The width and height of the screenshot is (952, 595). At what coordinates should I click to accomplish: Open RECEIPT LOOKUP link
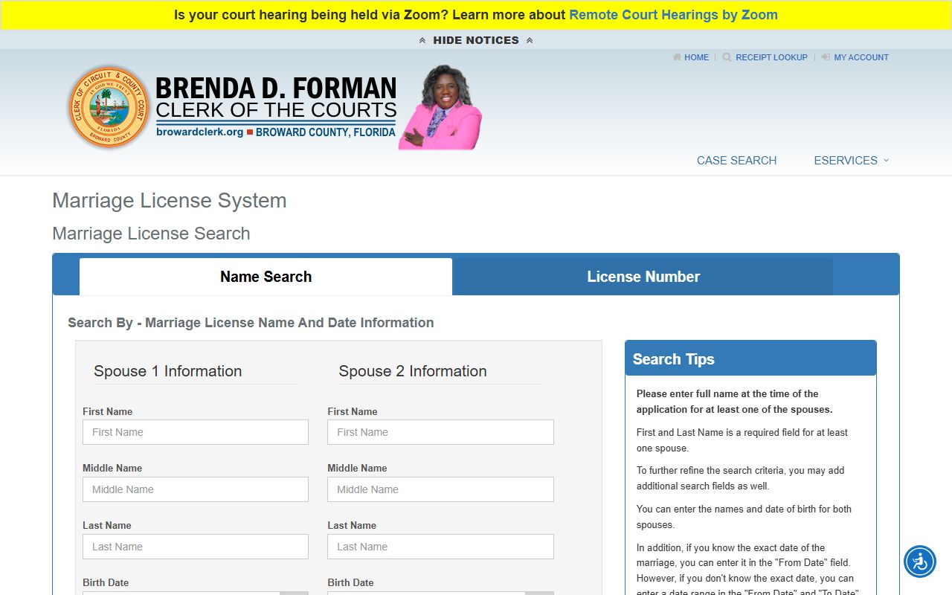pos(771,57)
